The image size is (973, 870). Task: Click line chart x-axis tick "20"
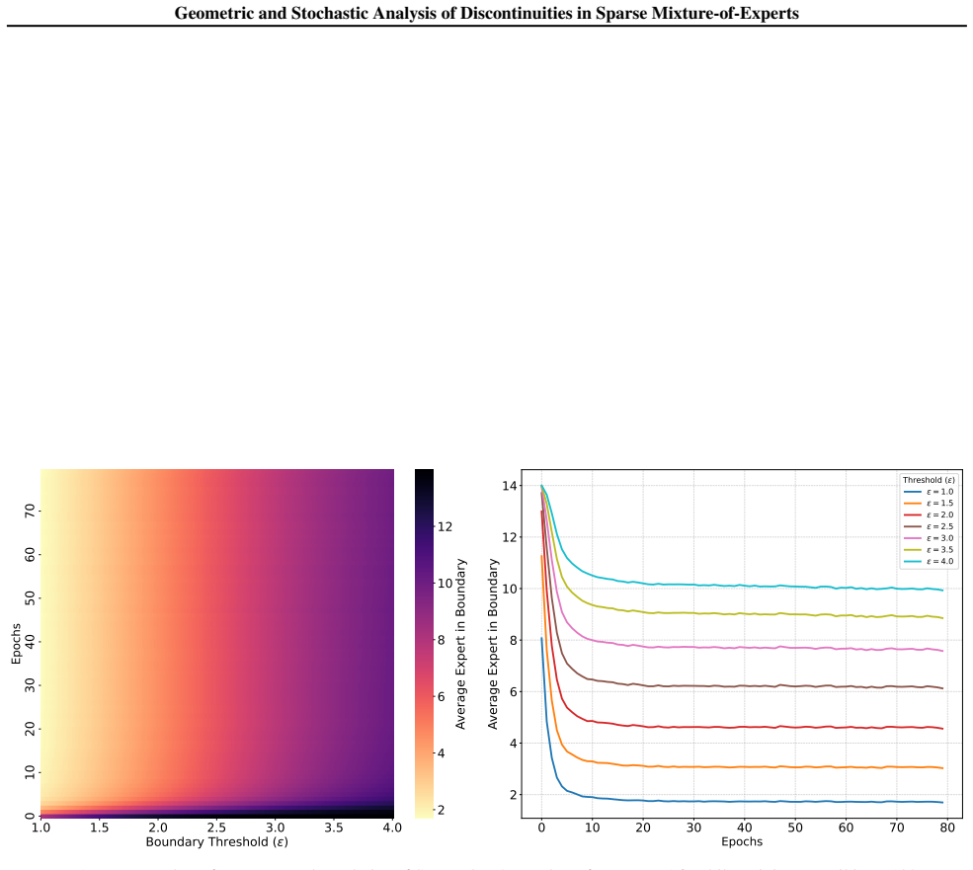pyautogui.click(x=643, y=828)
